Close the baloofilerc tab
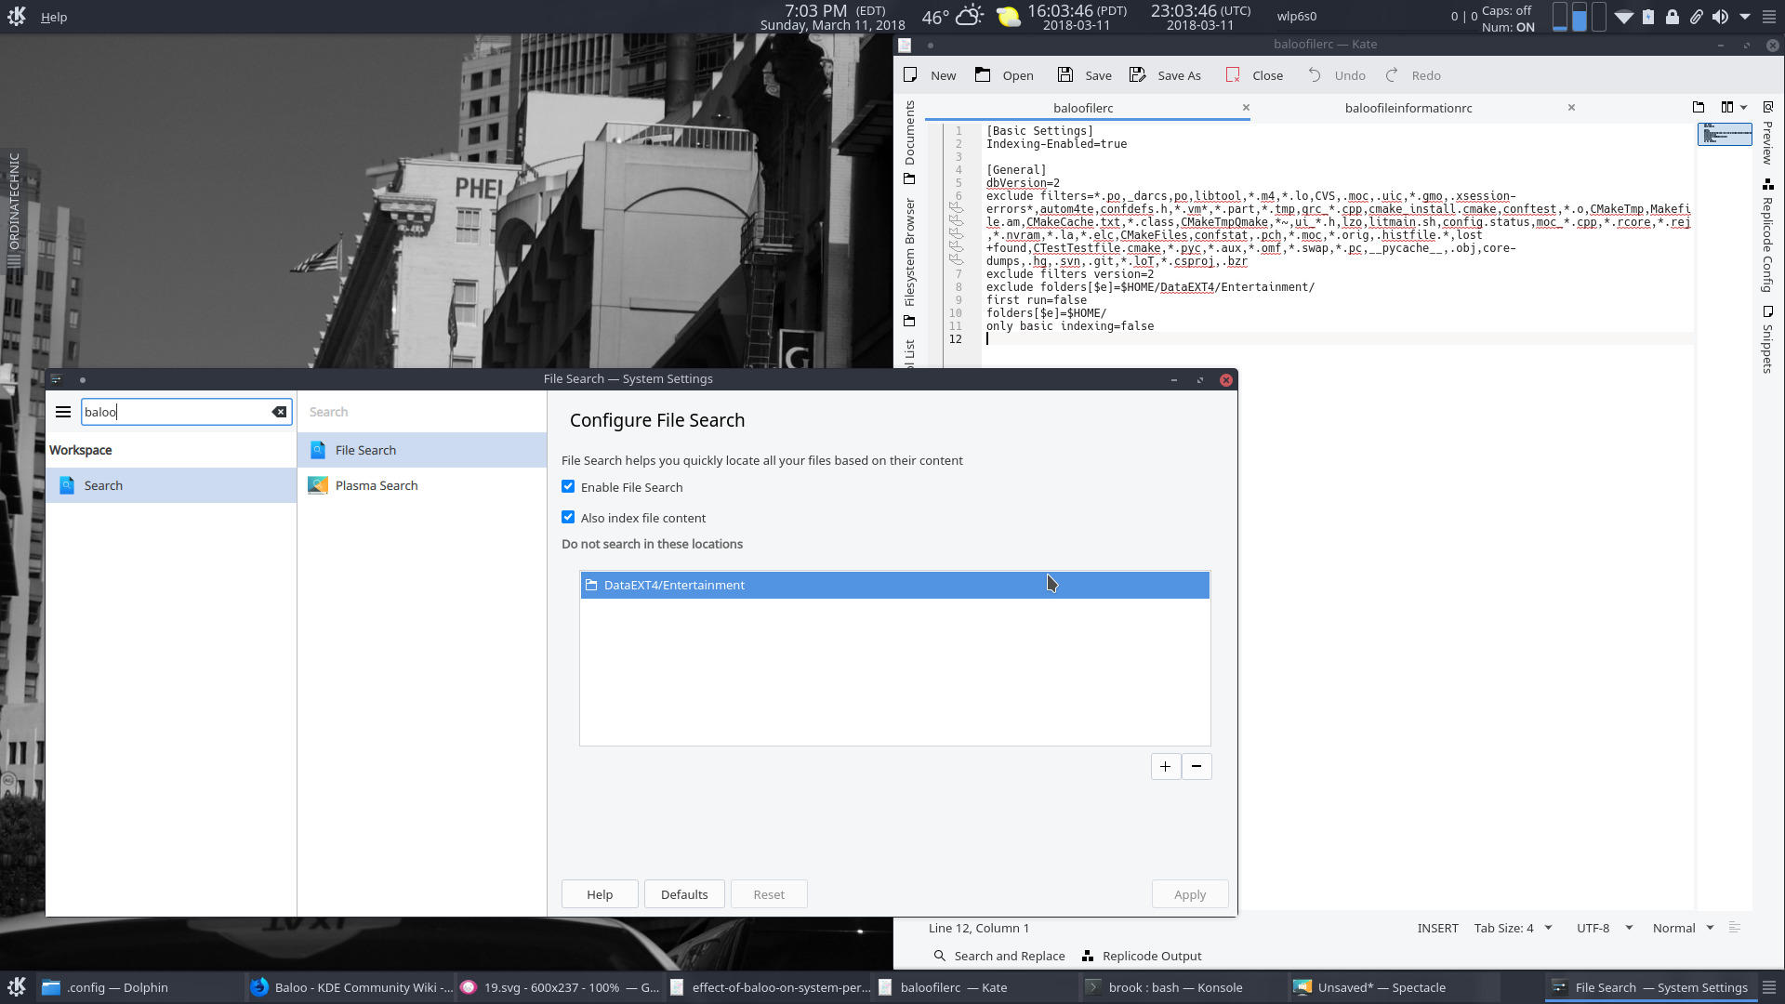This screenshot has height=1004, width=1785. pos(1246,108)
